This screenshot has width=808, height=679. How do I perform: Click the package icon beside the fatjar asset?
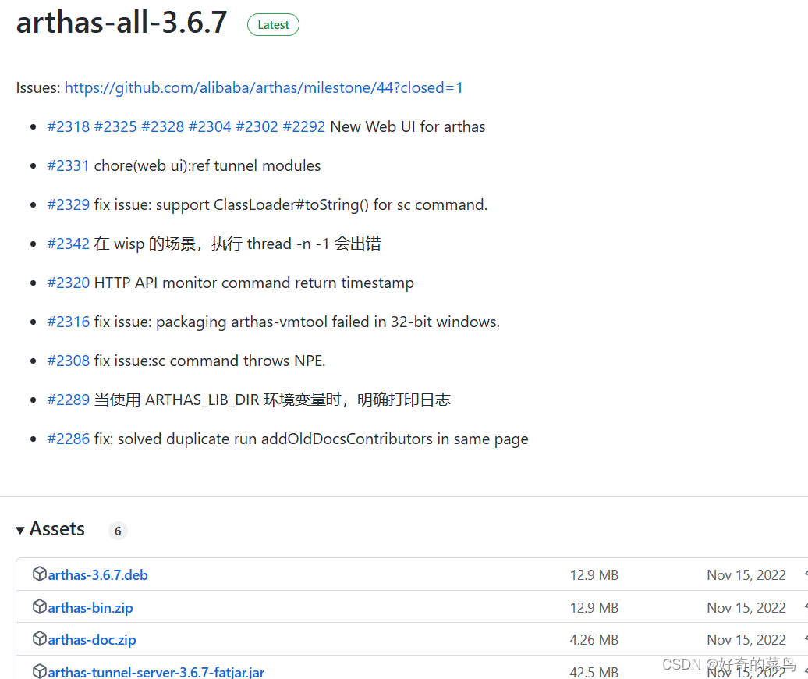(40, 670)
